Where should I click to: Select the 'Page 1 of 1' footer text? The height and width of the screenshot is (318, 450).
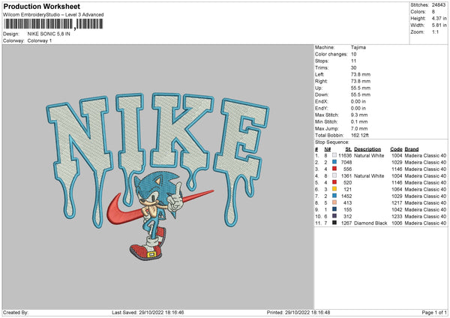tap(434, 312)
